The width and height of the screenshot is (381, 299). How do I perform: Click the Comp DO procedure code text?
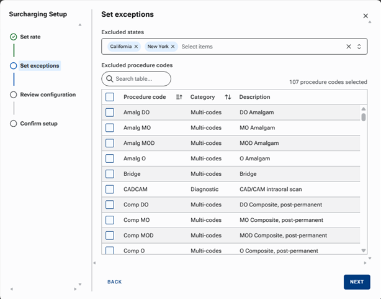tap(136, 205)
